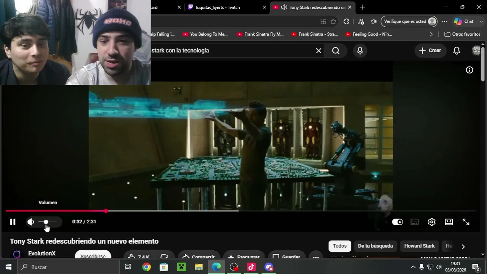Pause the YouTube video
Viewport: 487px width, 274px height.
[13, 222]
